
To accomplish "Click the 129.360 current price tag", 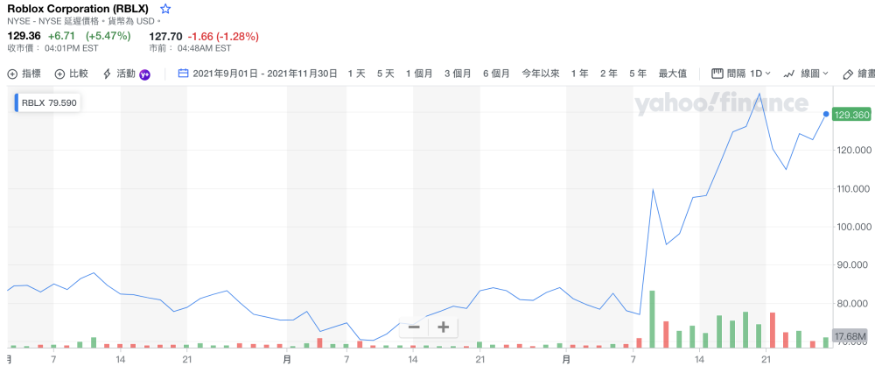I will (851, 114).
